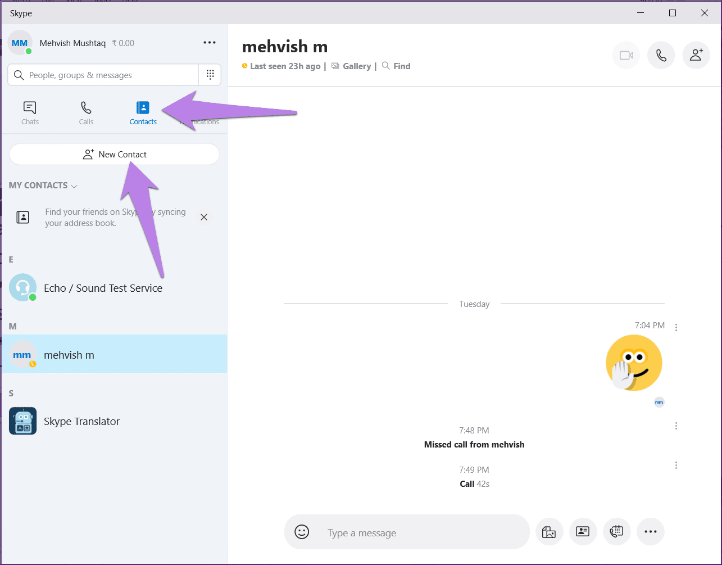Add files or media to message
This screenshot has height=565, width=722.
pos(549,532)
